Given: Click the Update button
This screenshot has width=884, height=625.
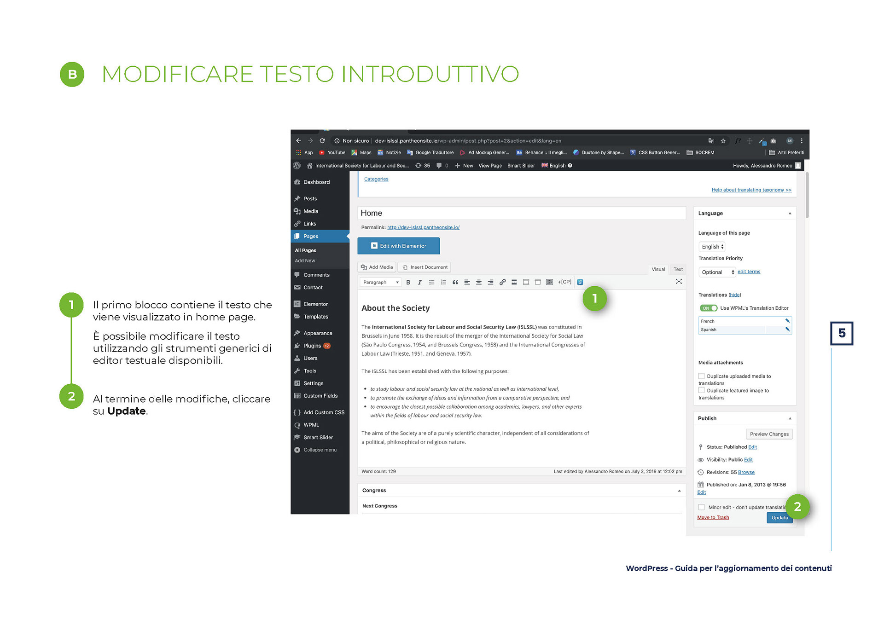Looking at the screenshot, I should 779,518.
